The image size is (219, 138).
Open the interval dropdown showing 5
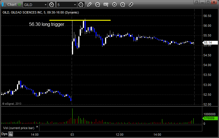tap(75, 5)
